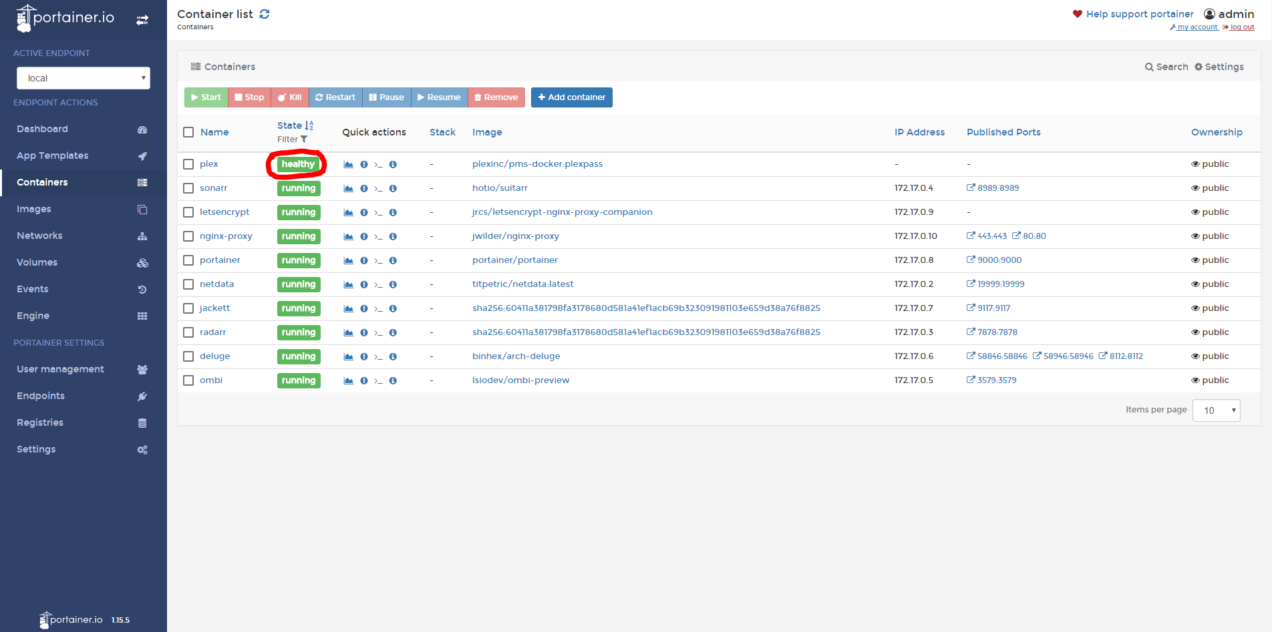The image size is (1272, 632).
Task: Check the jackett container checkbox
Action: click(x=188, y=308)
